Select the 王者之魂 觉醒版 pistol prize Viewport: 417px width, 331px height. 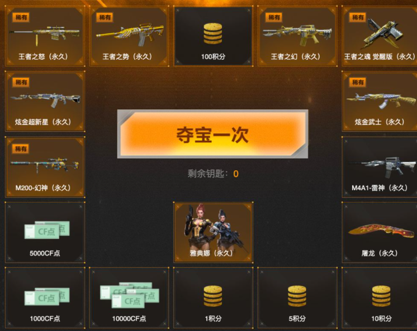[x=380, y=36]
